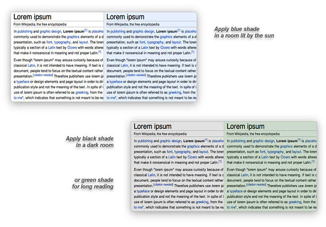Open the typeface link in the white panel
Image resolution: width=326 pixels, height=227 pixels.
coord(23,82)
